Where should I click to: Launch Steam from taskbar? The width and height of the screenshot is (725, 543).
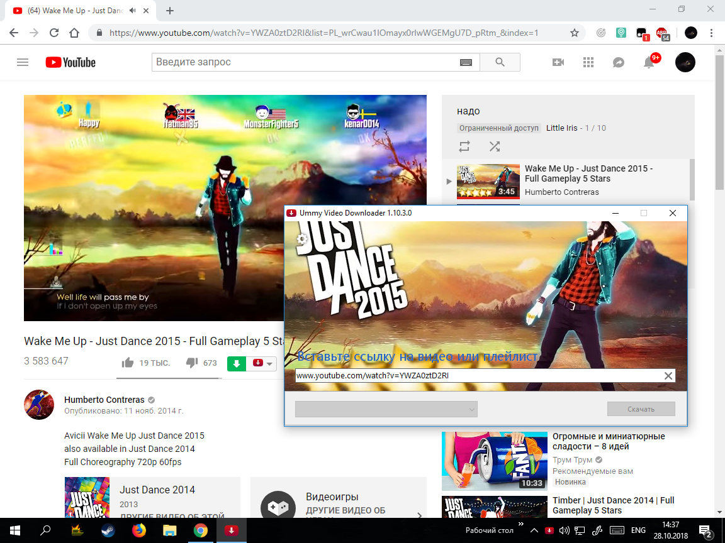tap(108, 530)
